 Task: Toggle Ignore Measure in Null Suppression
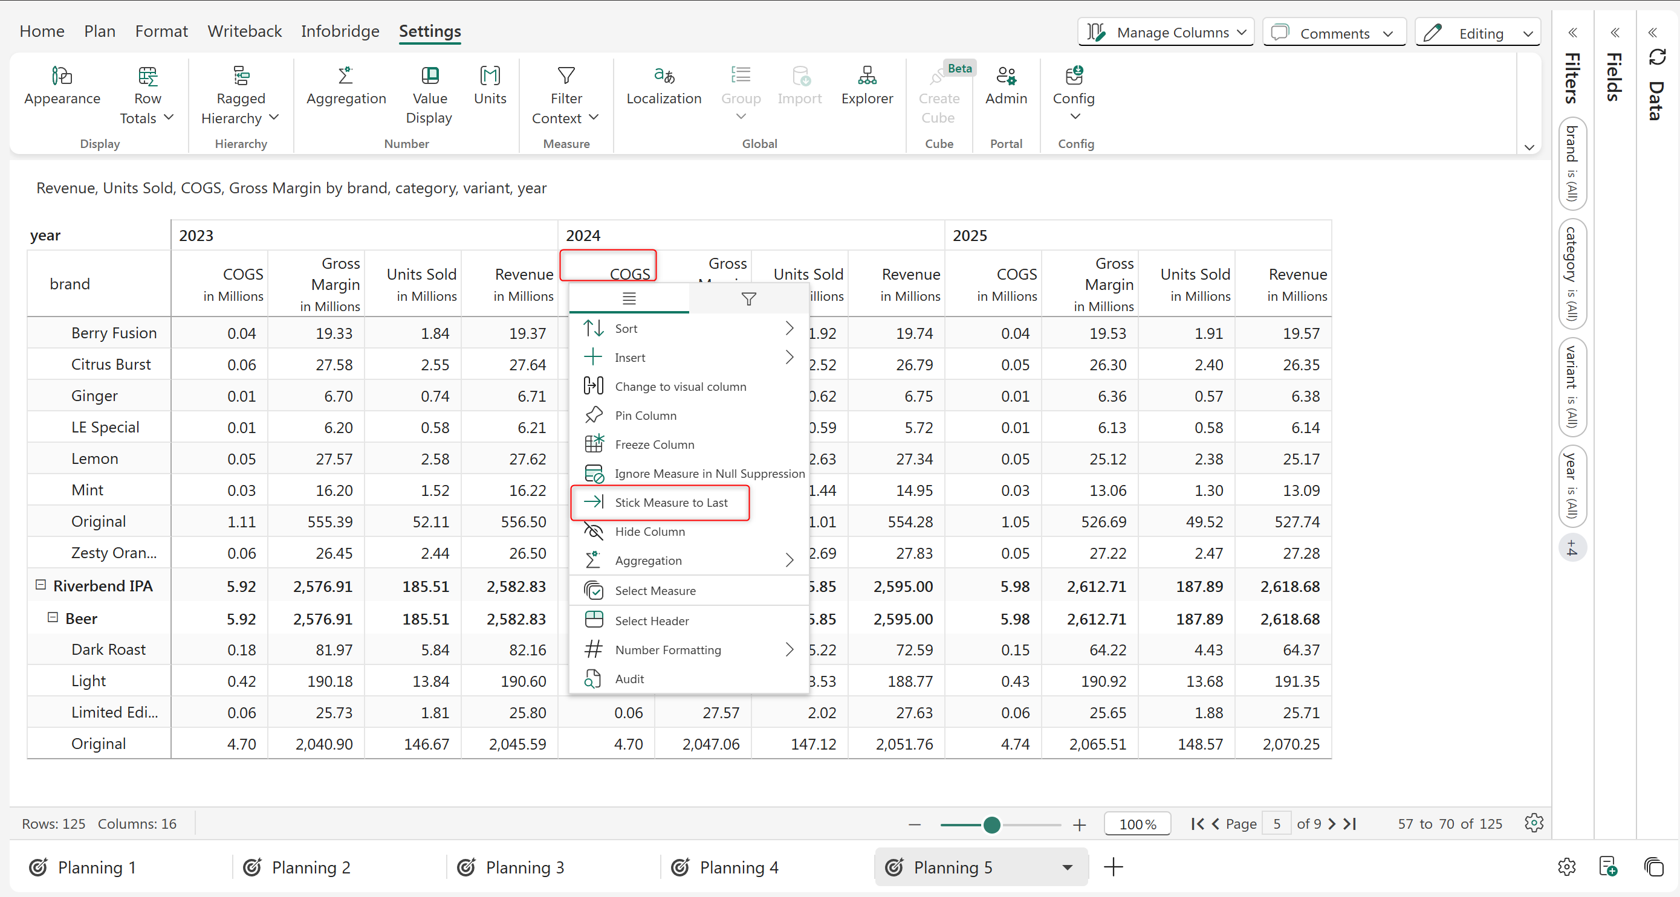(x=709, y=474)
